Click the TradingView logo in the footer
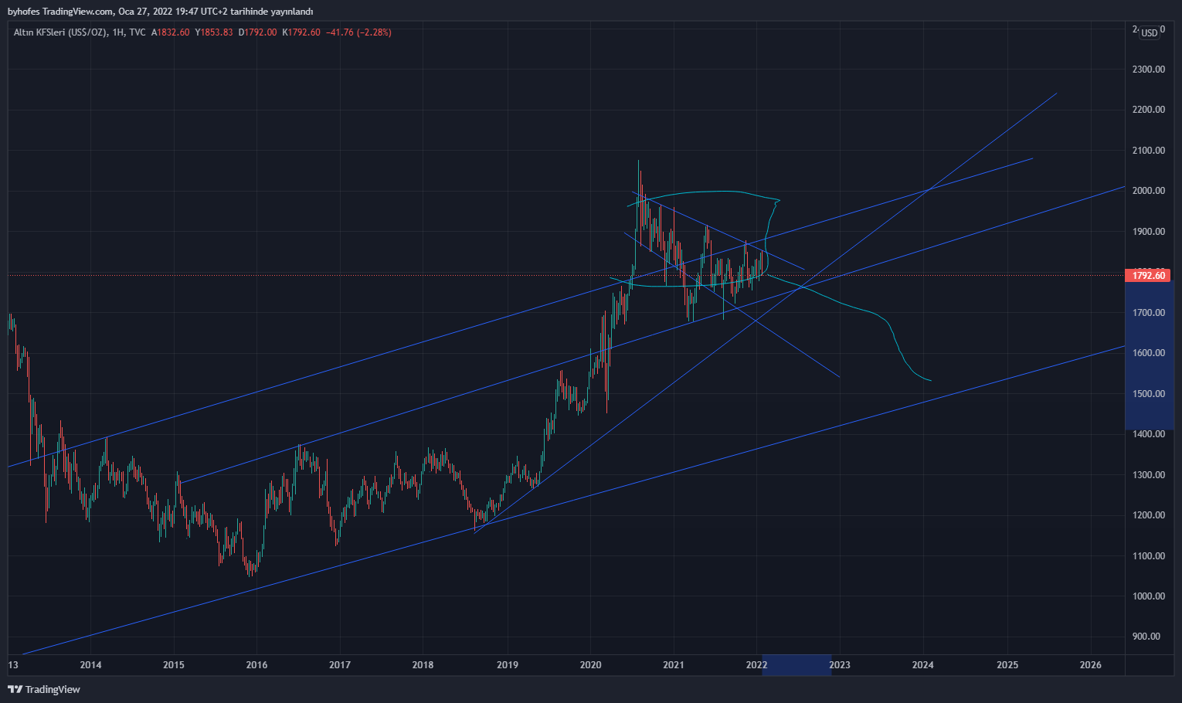Viewport: 1182px width, 703px height. (44, 689)
